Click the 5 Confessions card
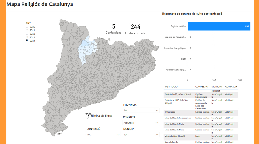 (113, 29)
